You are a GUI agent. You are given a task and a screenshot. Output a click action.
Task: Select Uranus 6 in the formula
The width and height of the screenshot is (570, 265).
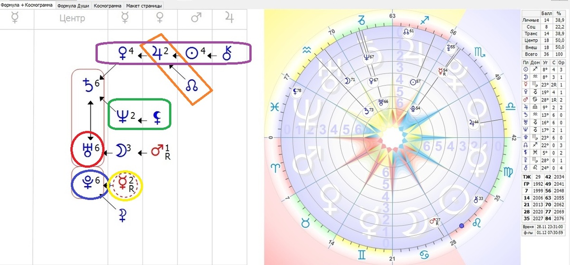tap(90, 151)
